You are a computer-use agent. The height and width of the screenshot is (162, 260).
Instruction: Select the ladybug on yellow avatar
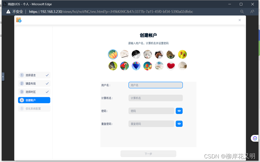click(182, 54)
